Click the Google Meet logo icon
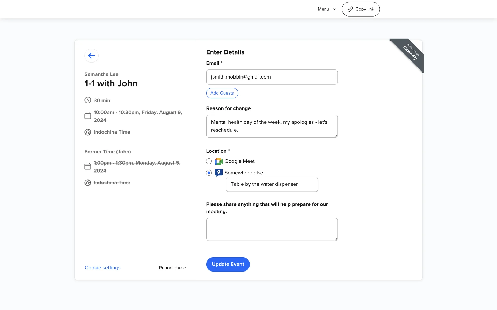This screenshot has width=497, height=310. 219,161
